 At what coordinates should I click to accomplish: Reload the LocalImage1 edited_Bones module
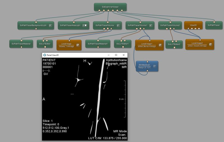tap(160, 45)
